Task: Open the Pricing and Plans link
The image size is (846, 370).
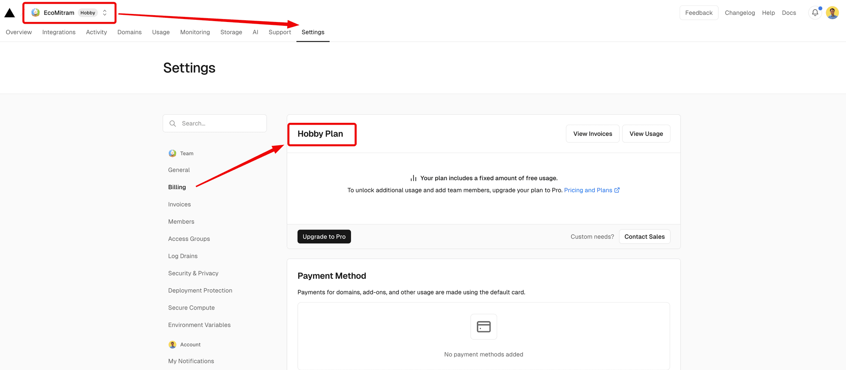Action: point(592,190)
